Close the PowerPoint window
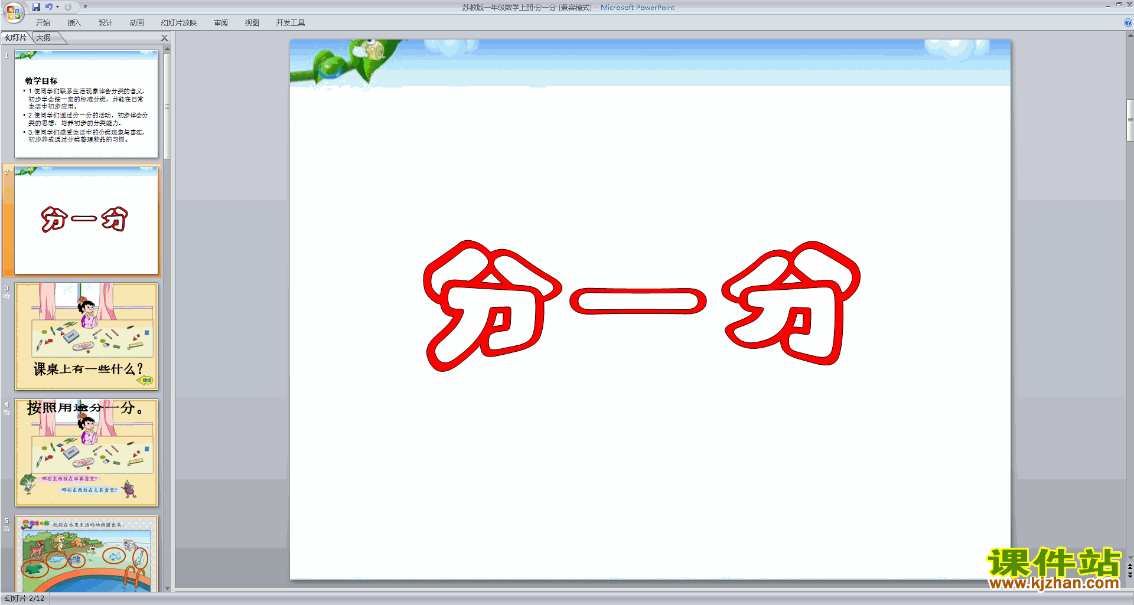 [1129, 5]
